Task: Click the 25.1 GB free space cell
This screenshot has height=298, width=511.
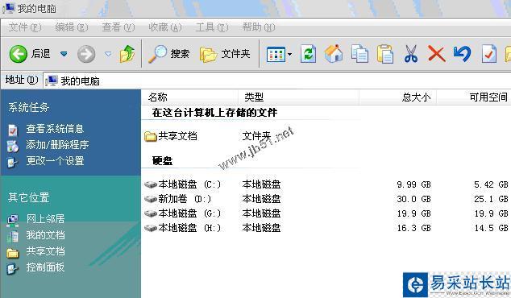Action: click(x=491, y=199)
